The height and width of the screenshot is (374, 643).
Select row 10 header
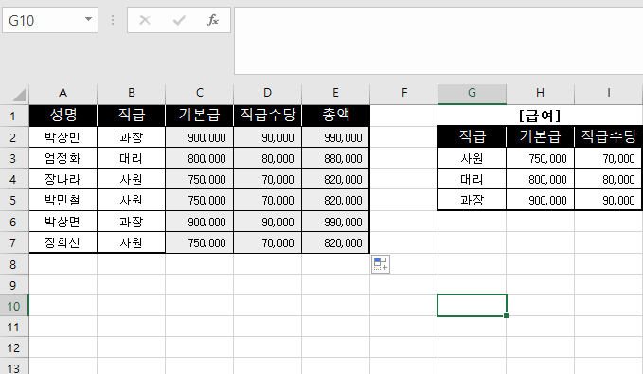point(14,306)
